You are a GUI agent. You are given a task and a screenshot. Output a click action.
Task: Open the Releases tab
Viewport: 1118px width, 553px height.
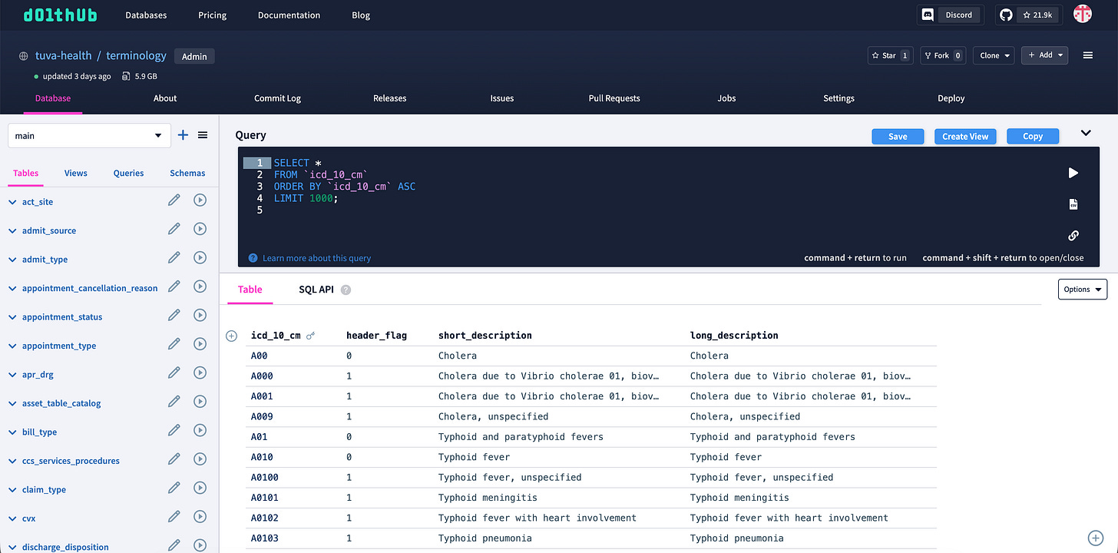pos(390,98)
